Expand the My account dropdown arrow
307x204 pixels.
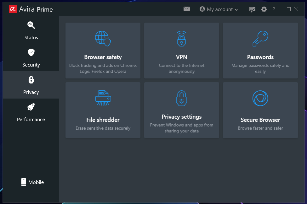[x=236, y=10]
